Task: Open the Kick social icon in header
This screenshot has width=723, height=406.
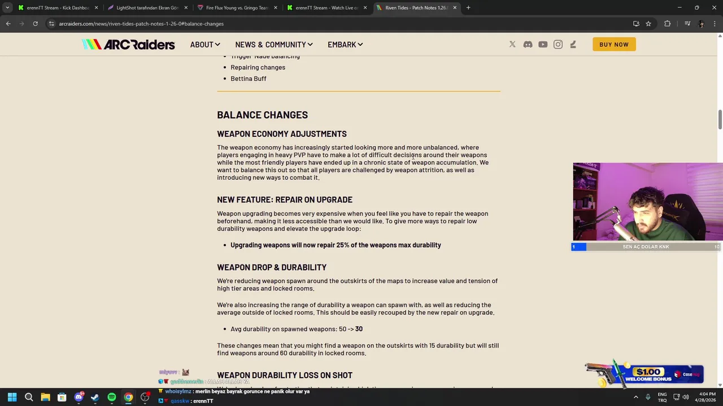Action: pos(573,45)
